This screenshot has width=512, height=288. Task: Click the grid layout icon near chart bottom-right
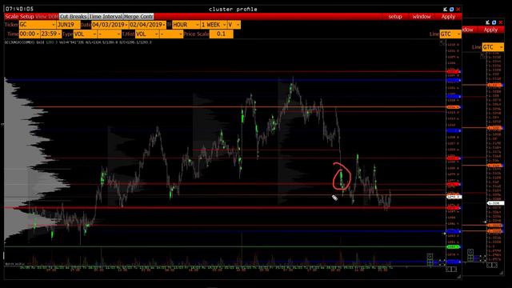[x=430, y=262]
